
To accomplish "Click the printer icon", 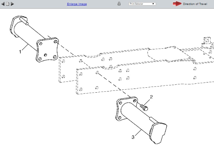I will [119, 4].
